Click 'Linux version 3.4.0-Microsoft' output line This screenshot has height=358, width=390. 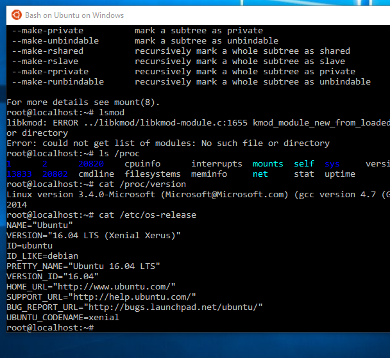click(x=198, y=195)
